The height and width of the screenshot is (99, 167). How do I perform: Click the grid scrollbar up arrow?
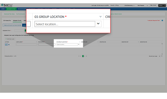tap(162, 44)
